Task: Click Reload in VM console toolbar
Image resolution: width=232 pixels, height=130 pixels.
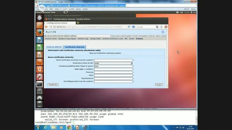Action: 193,9
